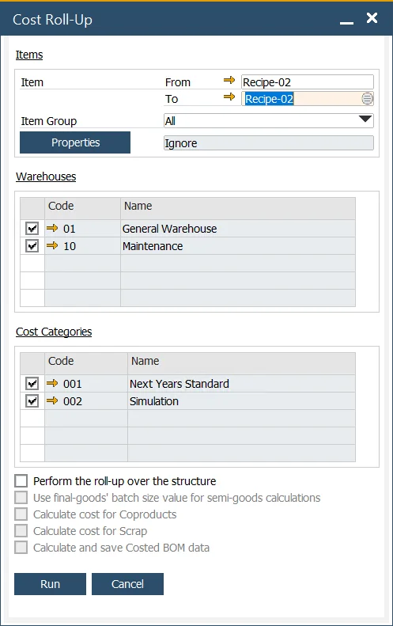393x626 pixels.
Task: Follow the link arrow for warehouse 10
Action: [x=52, y=245]
